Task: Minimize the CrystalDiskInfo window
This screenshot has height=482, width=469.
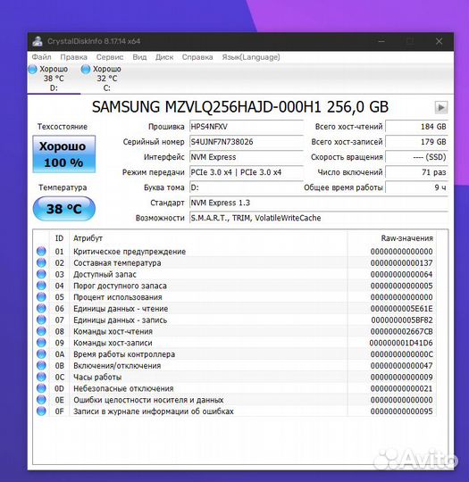Action: coord(381,41)
